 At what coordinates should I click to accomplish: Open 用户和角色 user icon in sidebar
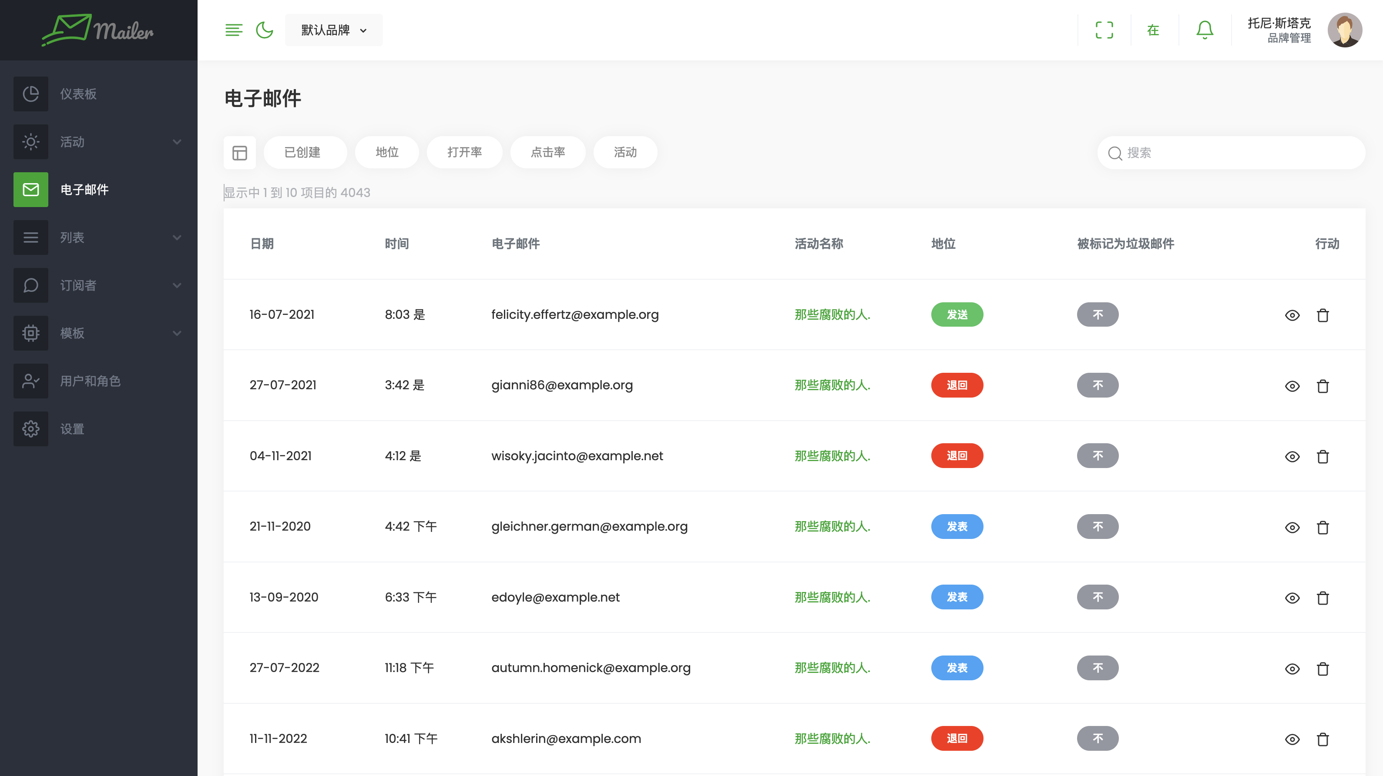click(x=30, y=381)
